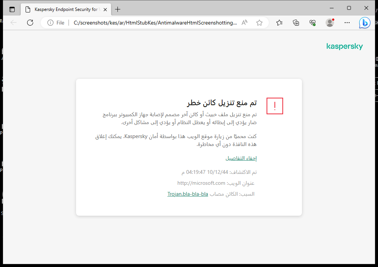Select the Kaspersky Endpoint Security tab

[x=62, y=9]
